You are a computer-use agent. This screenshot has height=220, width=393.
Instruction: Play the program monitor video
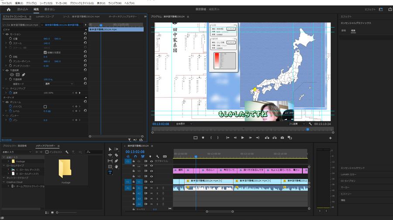[242, 138]
